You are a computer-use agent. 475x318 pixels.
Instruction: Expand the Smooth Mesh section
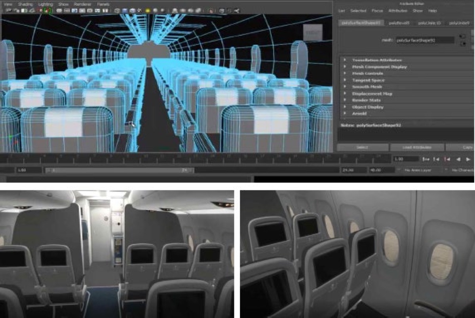tap(367, 87)
